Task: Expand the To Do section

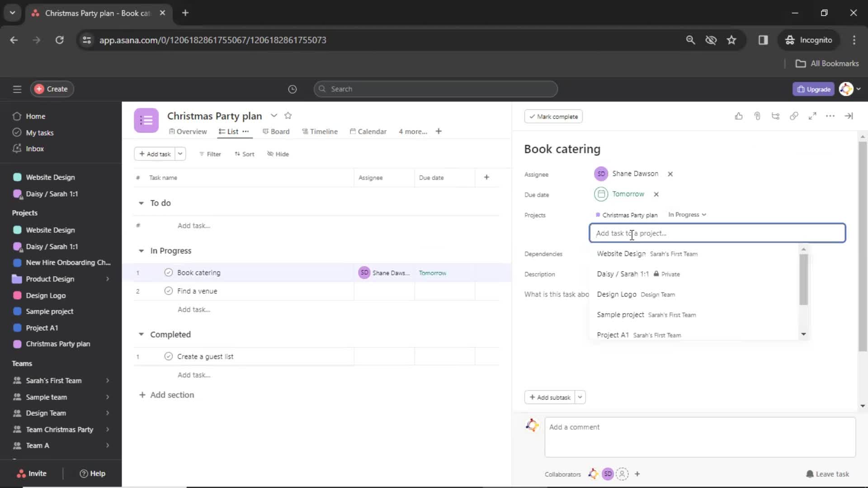Action: point(141,202)
